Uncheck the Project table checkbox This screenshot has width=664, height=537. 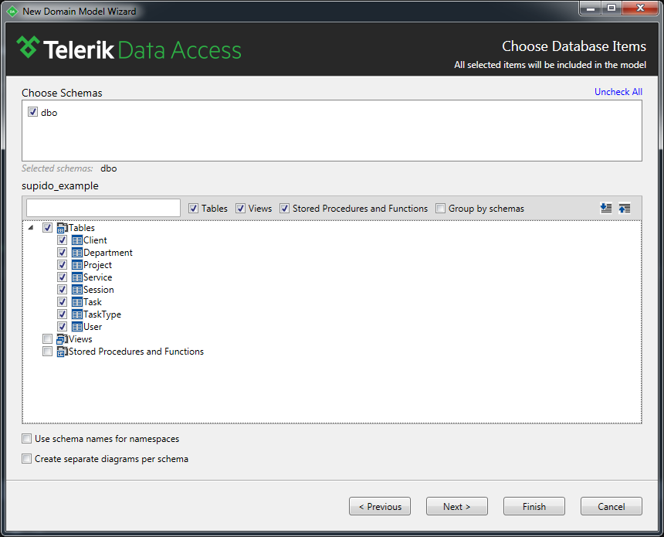(x=63, y=264)
